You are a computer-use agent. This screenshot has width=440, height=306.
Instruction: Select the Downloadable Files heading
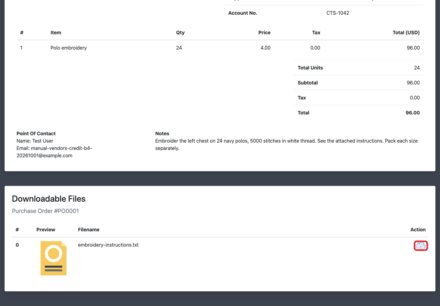pyautogui.click(x=49, y=199)
